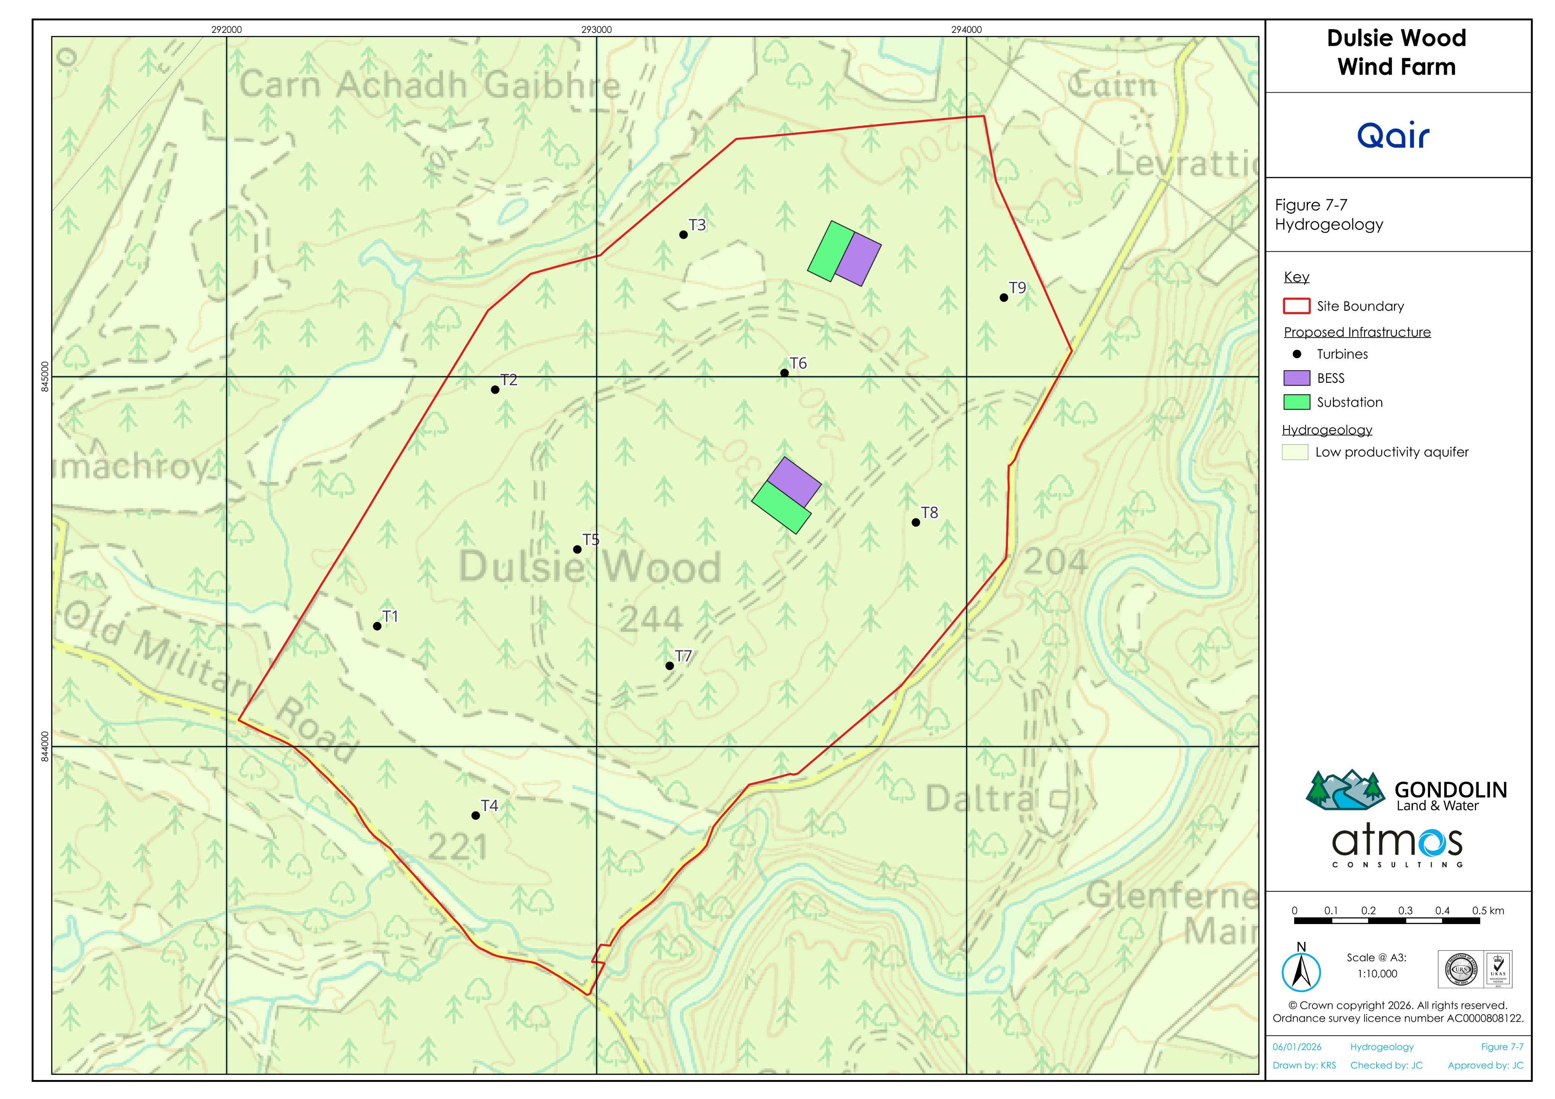Click the Dulsie Wood Wind Farm title
Image resolution: width=1555 pixels, height=1099 pixels.
1397,52
